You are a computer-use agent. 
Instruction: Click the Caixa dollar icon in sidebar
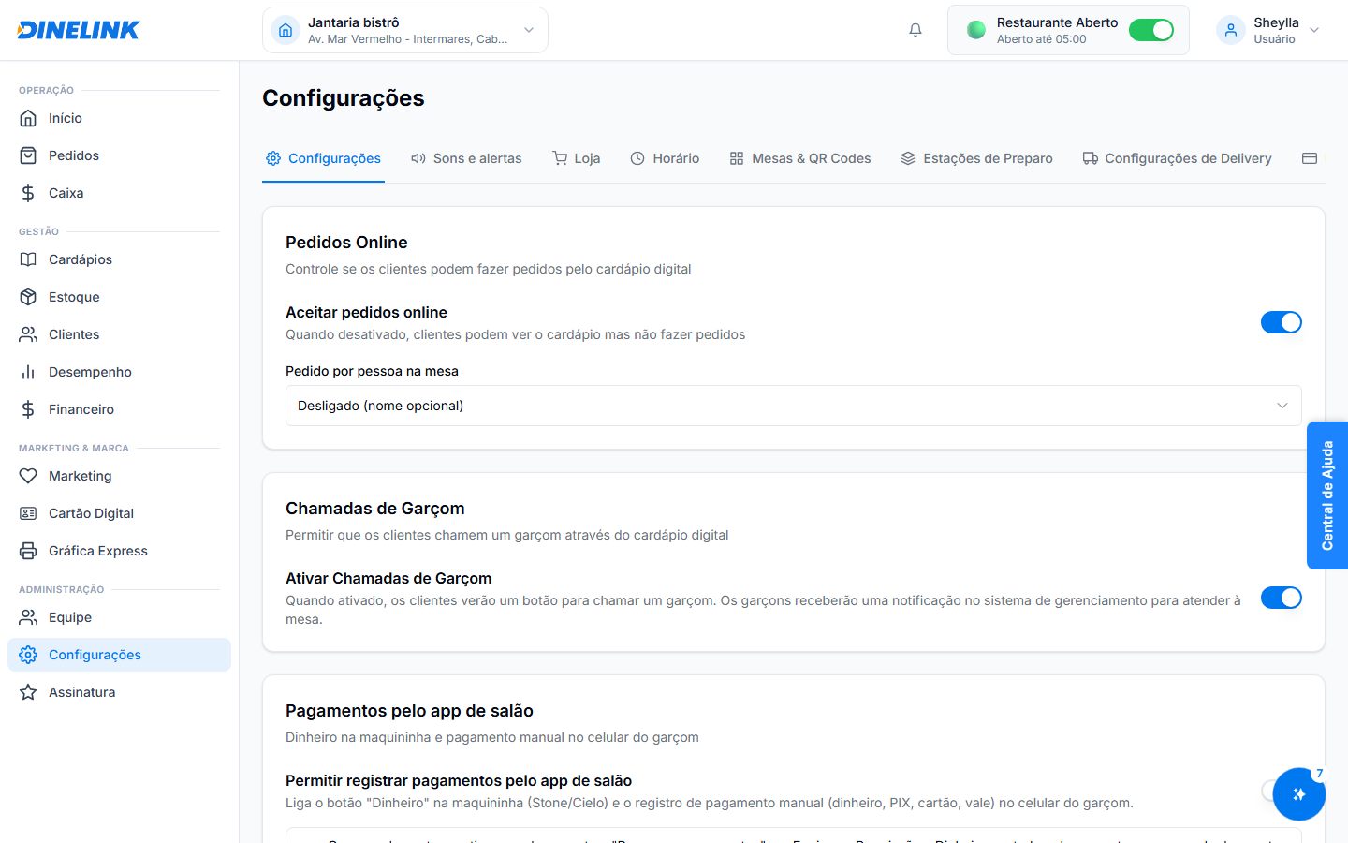click(28, 193)
